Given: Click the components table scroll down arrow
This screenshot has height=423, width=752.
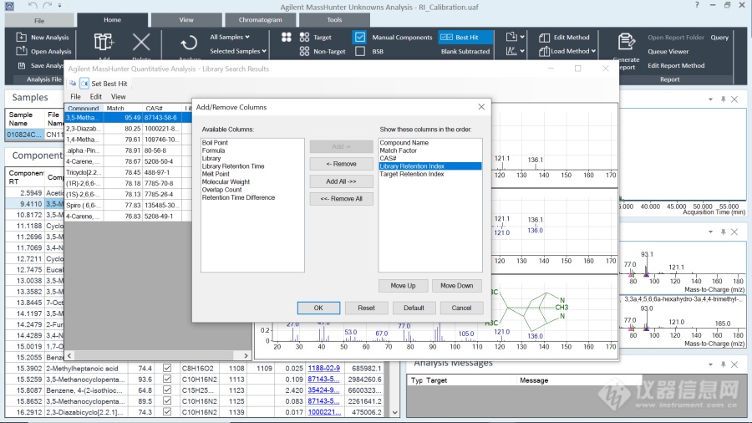Looking at the screenshot, I should [394, 412].
